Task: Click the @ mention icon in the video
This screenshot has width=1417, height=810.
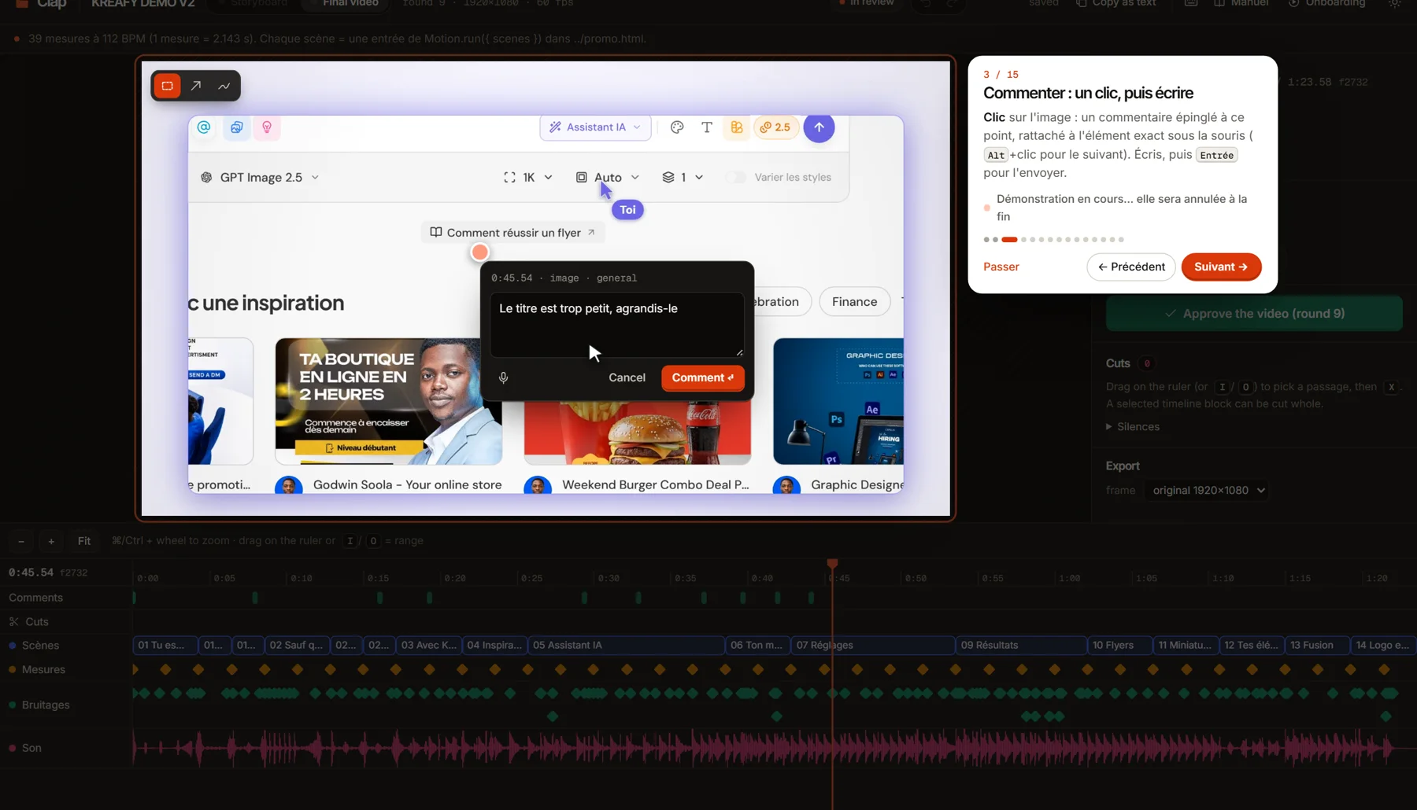Action: point(204,127)
